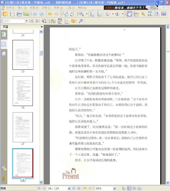The width and height of the screenshot is (170, 191).
Task: Click the edit note pencil icon
Action: point(60,21)
